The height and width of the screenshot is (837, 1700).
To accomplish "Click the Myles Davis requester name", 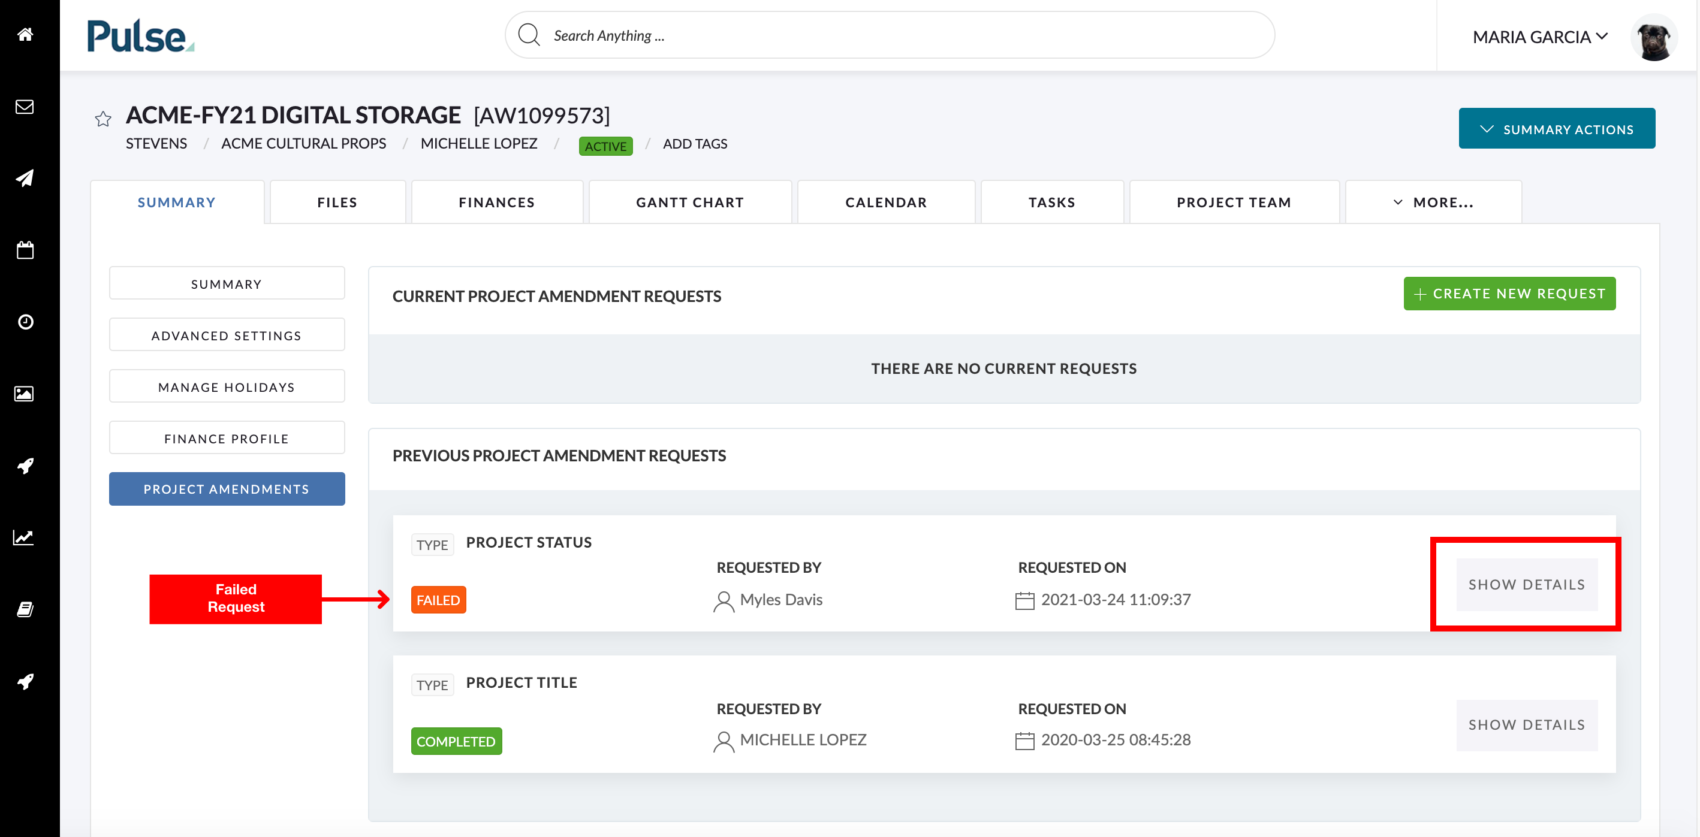I will pyautogui.click(x=782, y=600).
